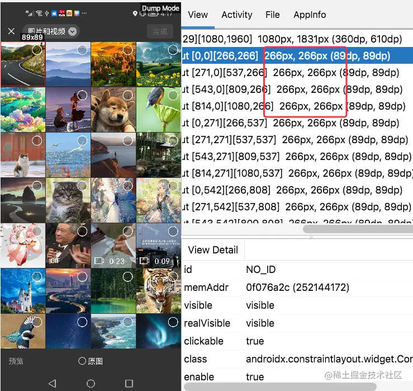The width and height of the screenshot is (413, 391).
Task: Tap the Android recent apps square
Action: (x=129, y=383)
